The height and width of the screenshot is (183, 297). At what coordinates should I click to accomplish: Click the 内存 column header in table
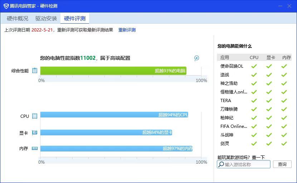pos(286,57)
